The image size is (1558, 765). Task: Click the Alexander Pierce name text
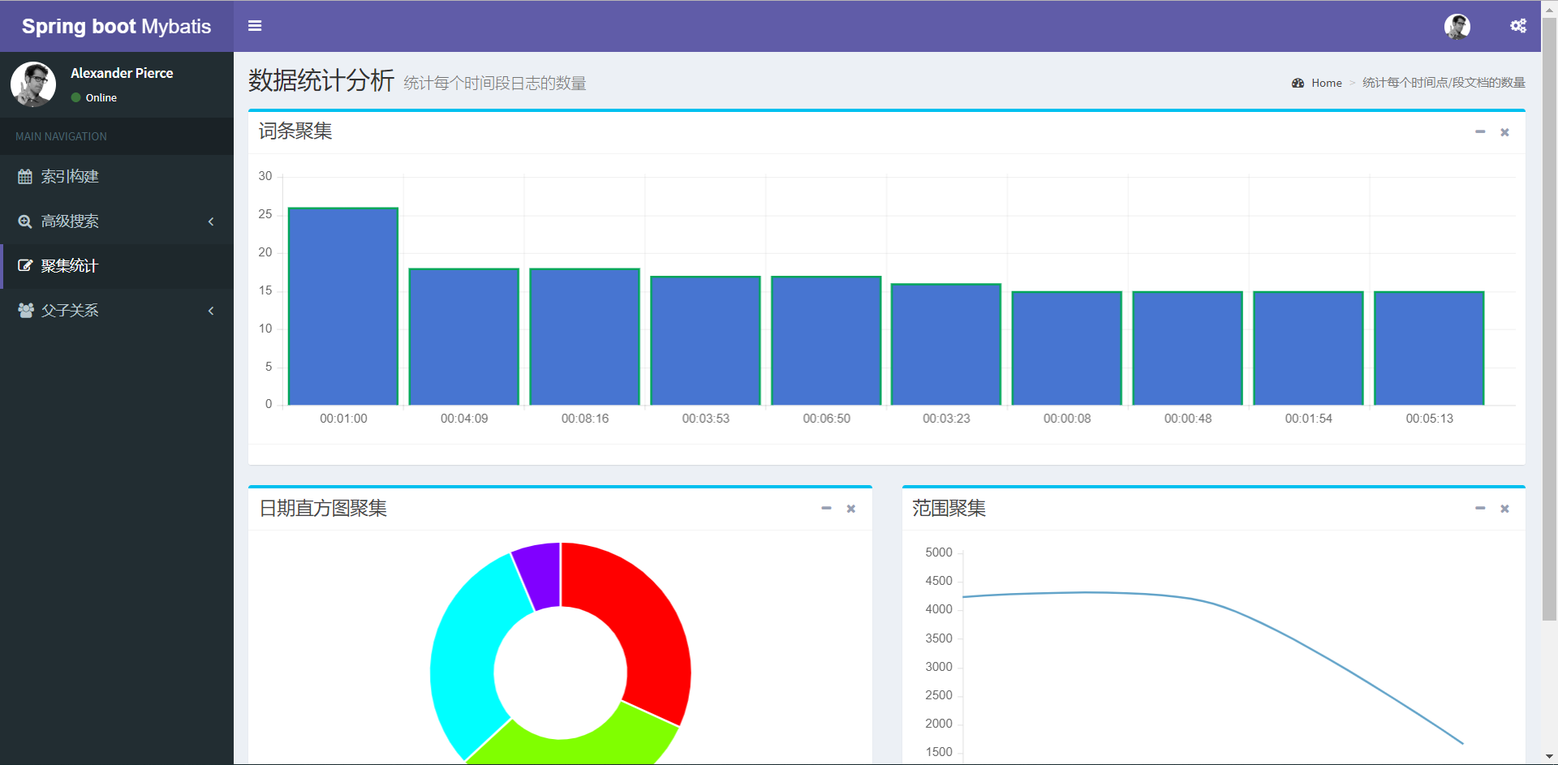point(122,73)
